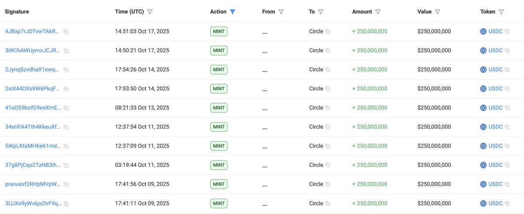Copy signature 4JBxp7rJDTvwTAkR with copy icon
Screen dimensions: 524x214
click(x=66, y=32)
